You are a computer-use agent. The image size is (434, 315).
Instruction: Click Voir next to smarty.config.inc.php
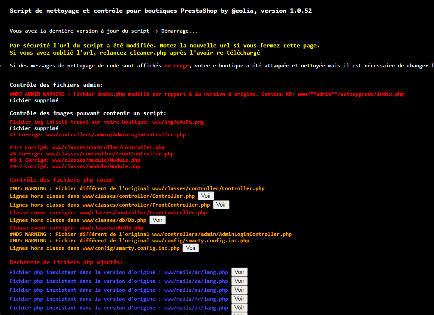point(191,248)
